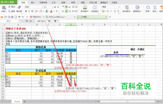Click the formula bar input field
Image resolution: width=163 pixels, height=104 pixels.
[99, 21]
